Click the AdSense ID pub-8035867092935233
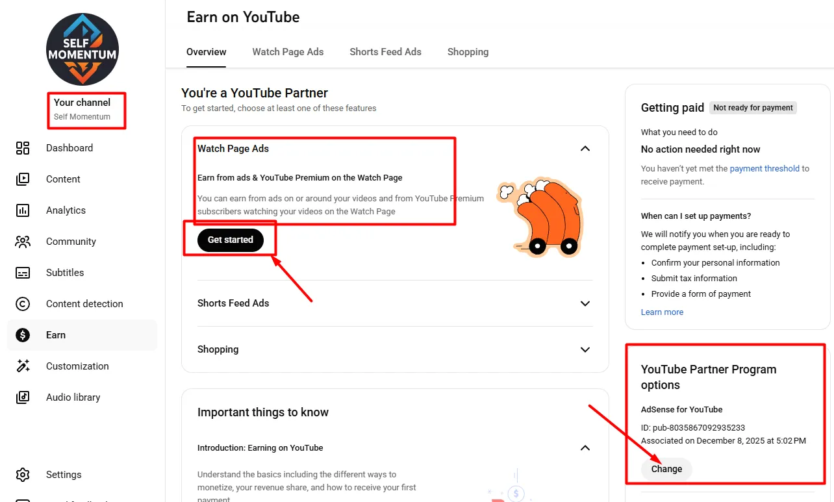The height and width of the screenshot is (502, 834). 693,428
